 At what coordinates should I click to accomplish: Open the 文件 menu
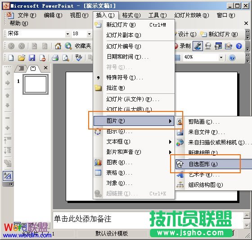point(27,15)
